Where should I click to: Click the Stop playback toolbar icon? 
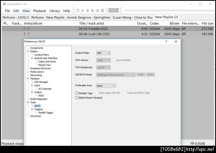78,10
